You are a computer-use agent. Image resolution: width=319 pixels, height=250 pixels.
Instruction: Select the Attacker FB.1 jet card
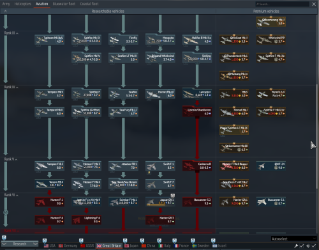pos(123,166)
